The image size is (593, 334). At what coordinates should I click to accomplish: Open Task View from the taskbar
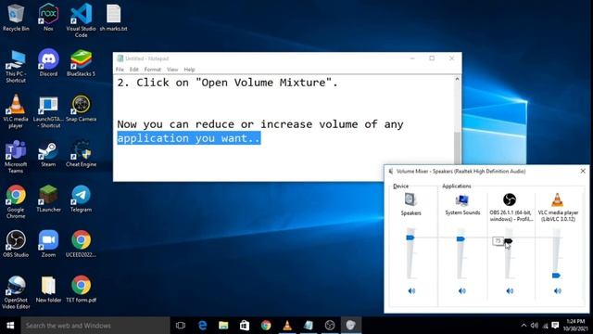(181, 326)
